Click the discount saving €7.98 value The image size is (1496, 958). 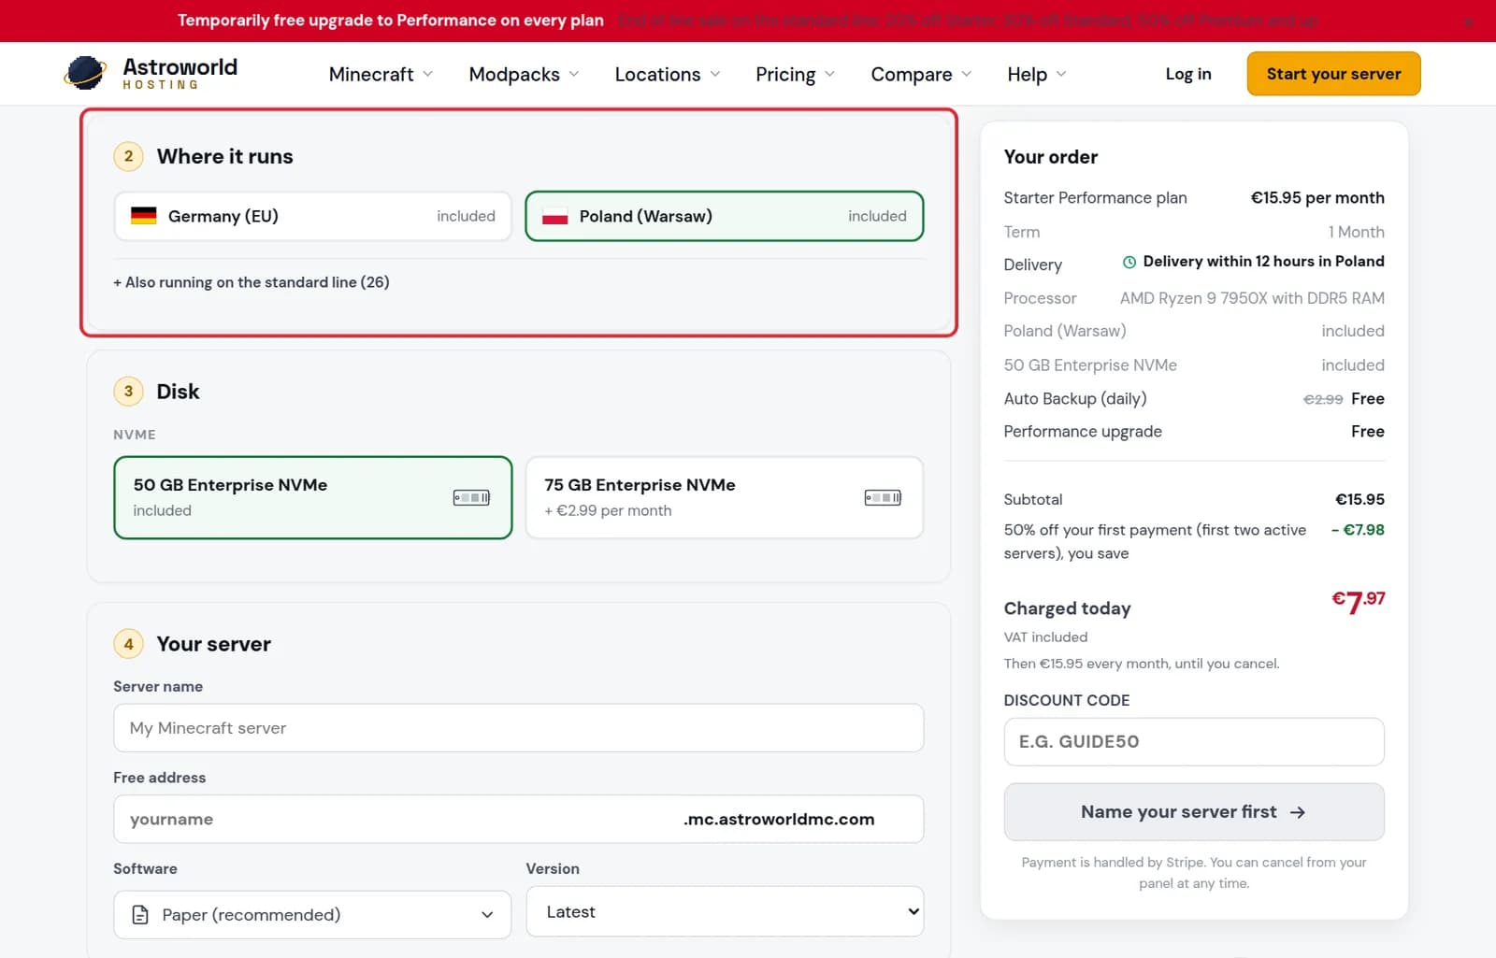[1358, 530]
